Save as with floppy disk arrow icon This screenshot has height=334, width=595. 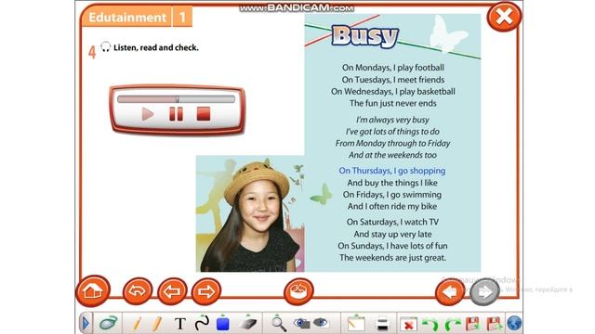(494, 324)
